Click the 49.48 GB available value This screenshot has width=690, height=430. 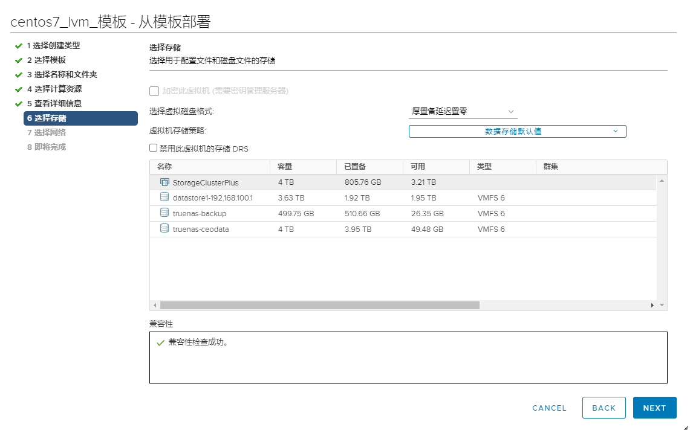(427, 229)
